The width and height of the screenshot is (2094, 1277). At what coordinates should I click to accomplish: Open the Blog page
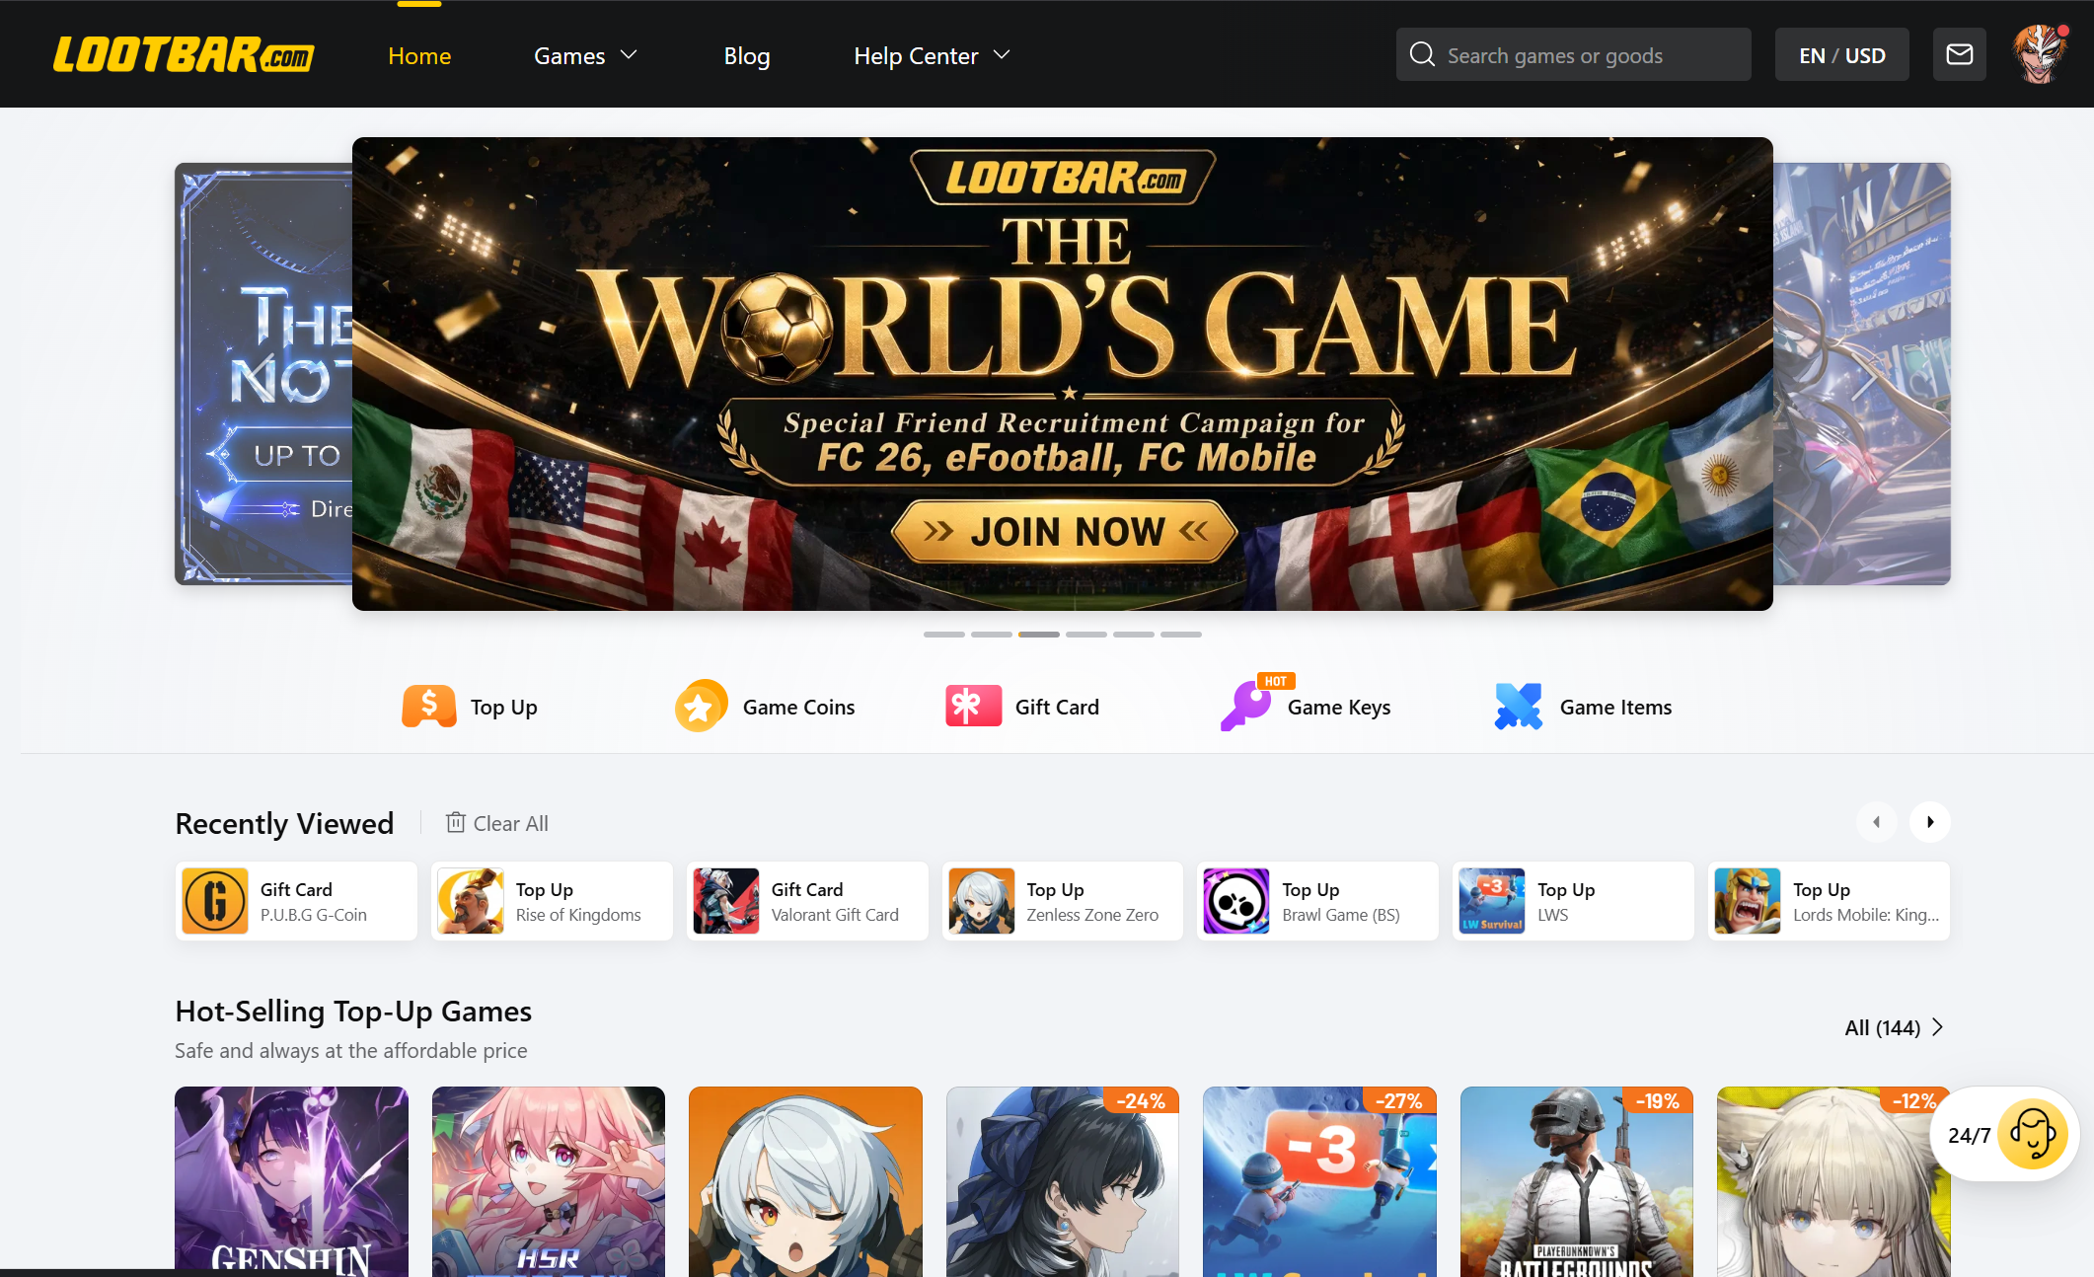[x=747, y=56]
